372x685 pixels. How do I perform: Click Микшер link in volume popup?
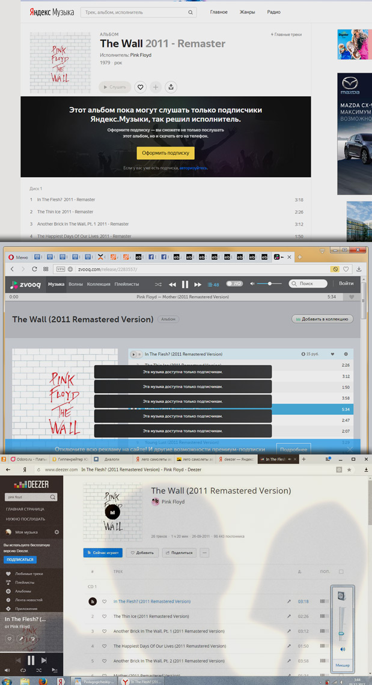click(x=343, y=665)
